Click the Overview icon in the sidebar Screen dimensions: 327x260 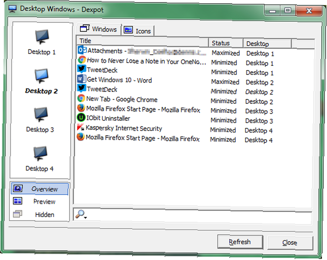(x=18, y=188)
